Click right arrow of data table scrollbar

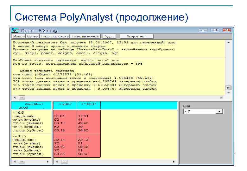click(x=174, y=162)
